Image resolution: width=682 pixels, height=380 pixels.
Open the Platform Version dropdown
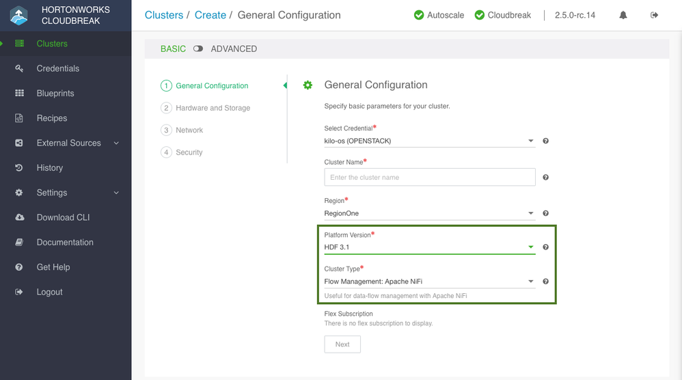(429, 247)
